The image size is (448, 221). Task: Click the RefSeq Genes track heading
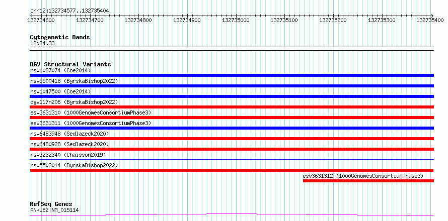click(x=51, y=204)
